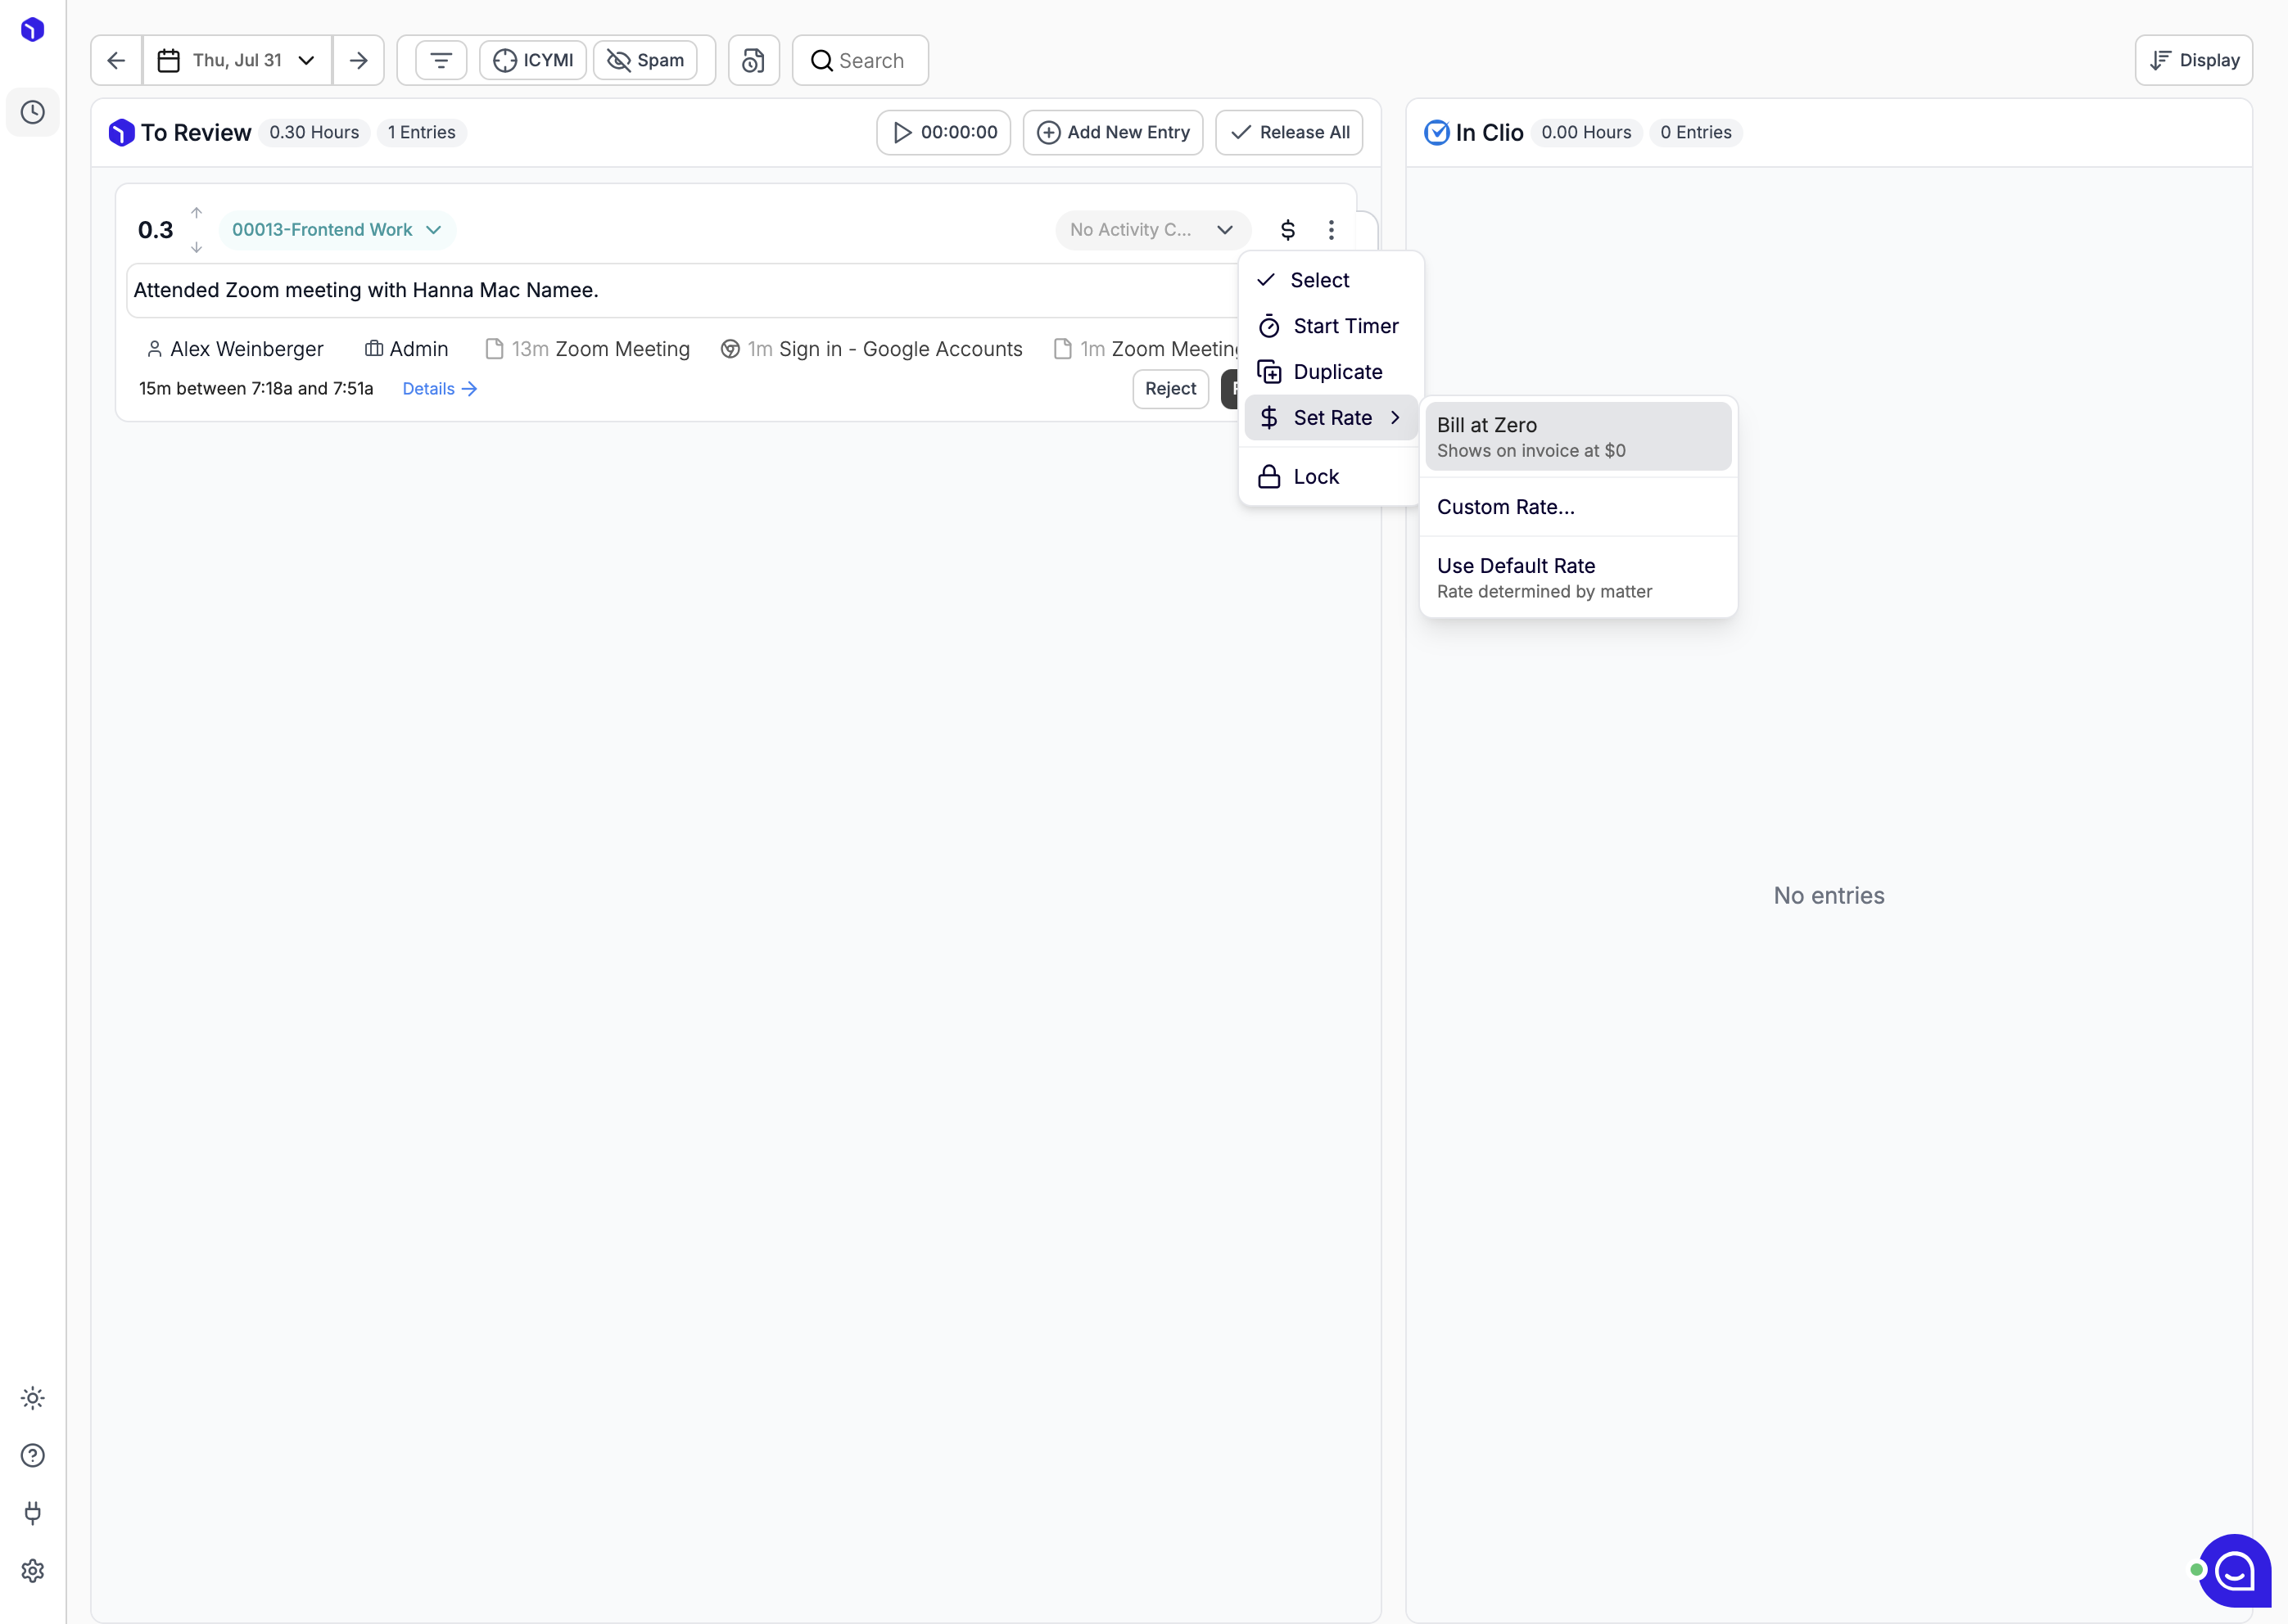Open settings gear in the sidebar
The height and width of the screenshot is (1624, 2288).
point(33,1571)
